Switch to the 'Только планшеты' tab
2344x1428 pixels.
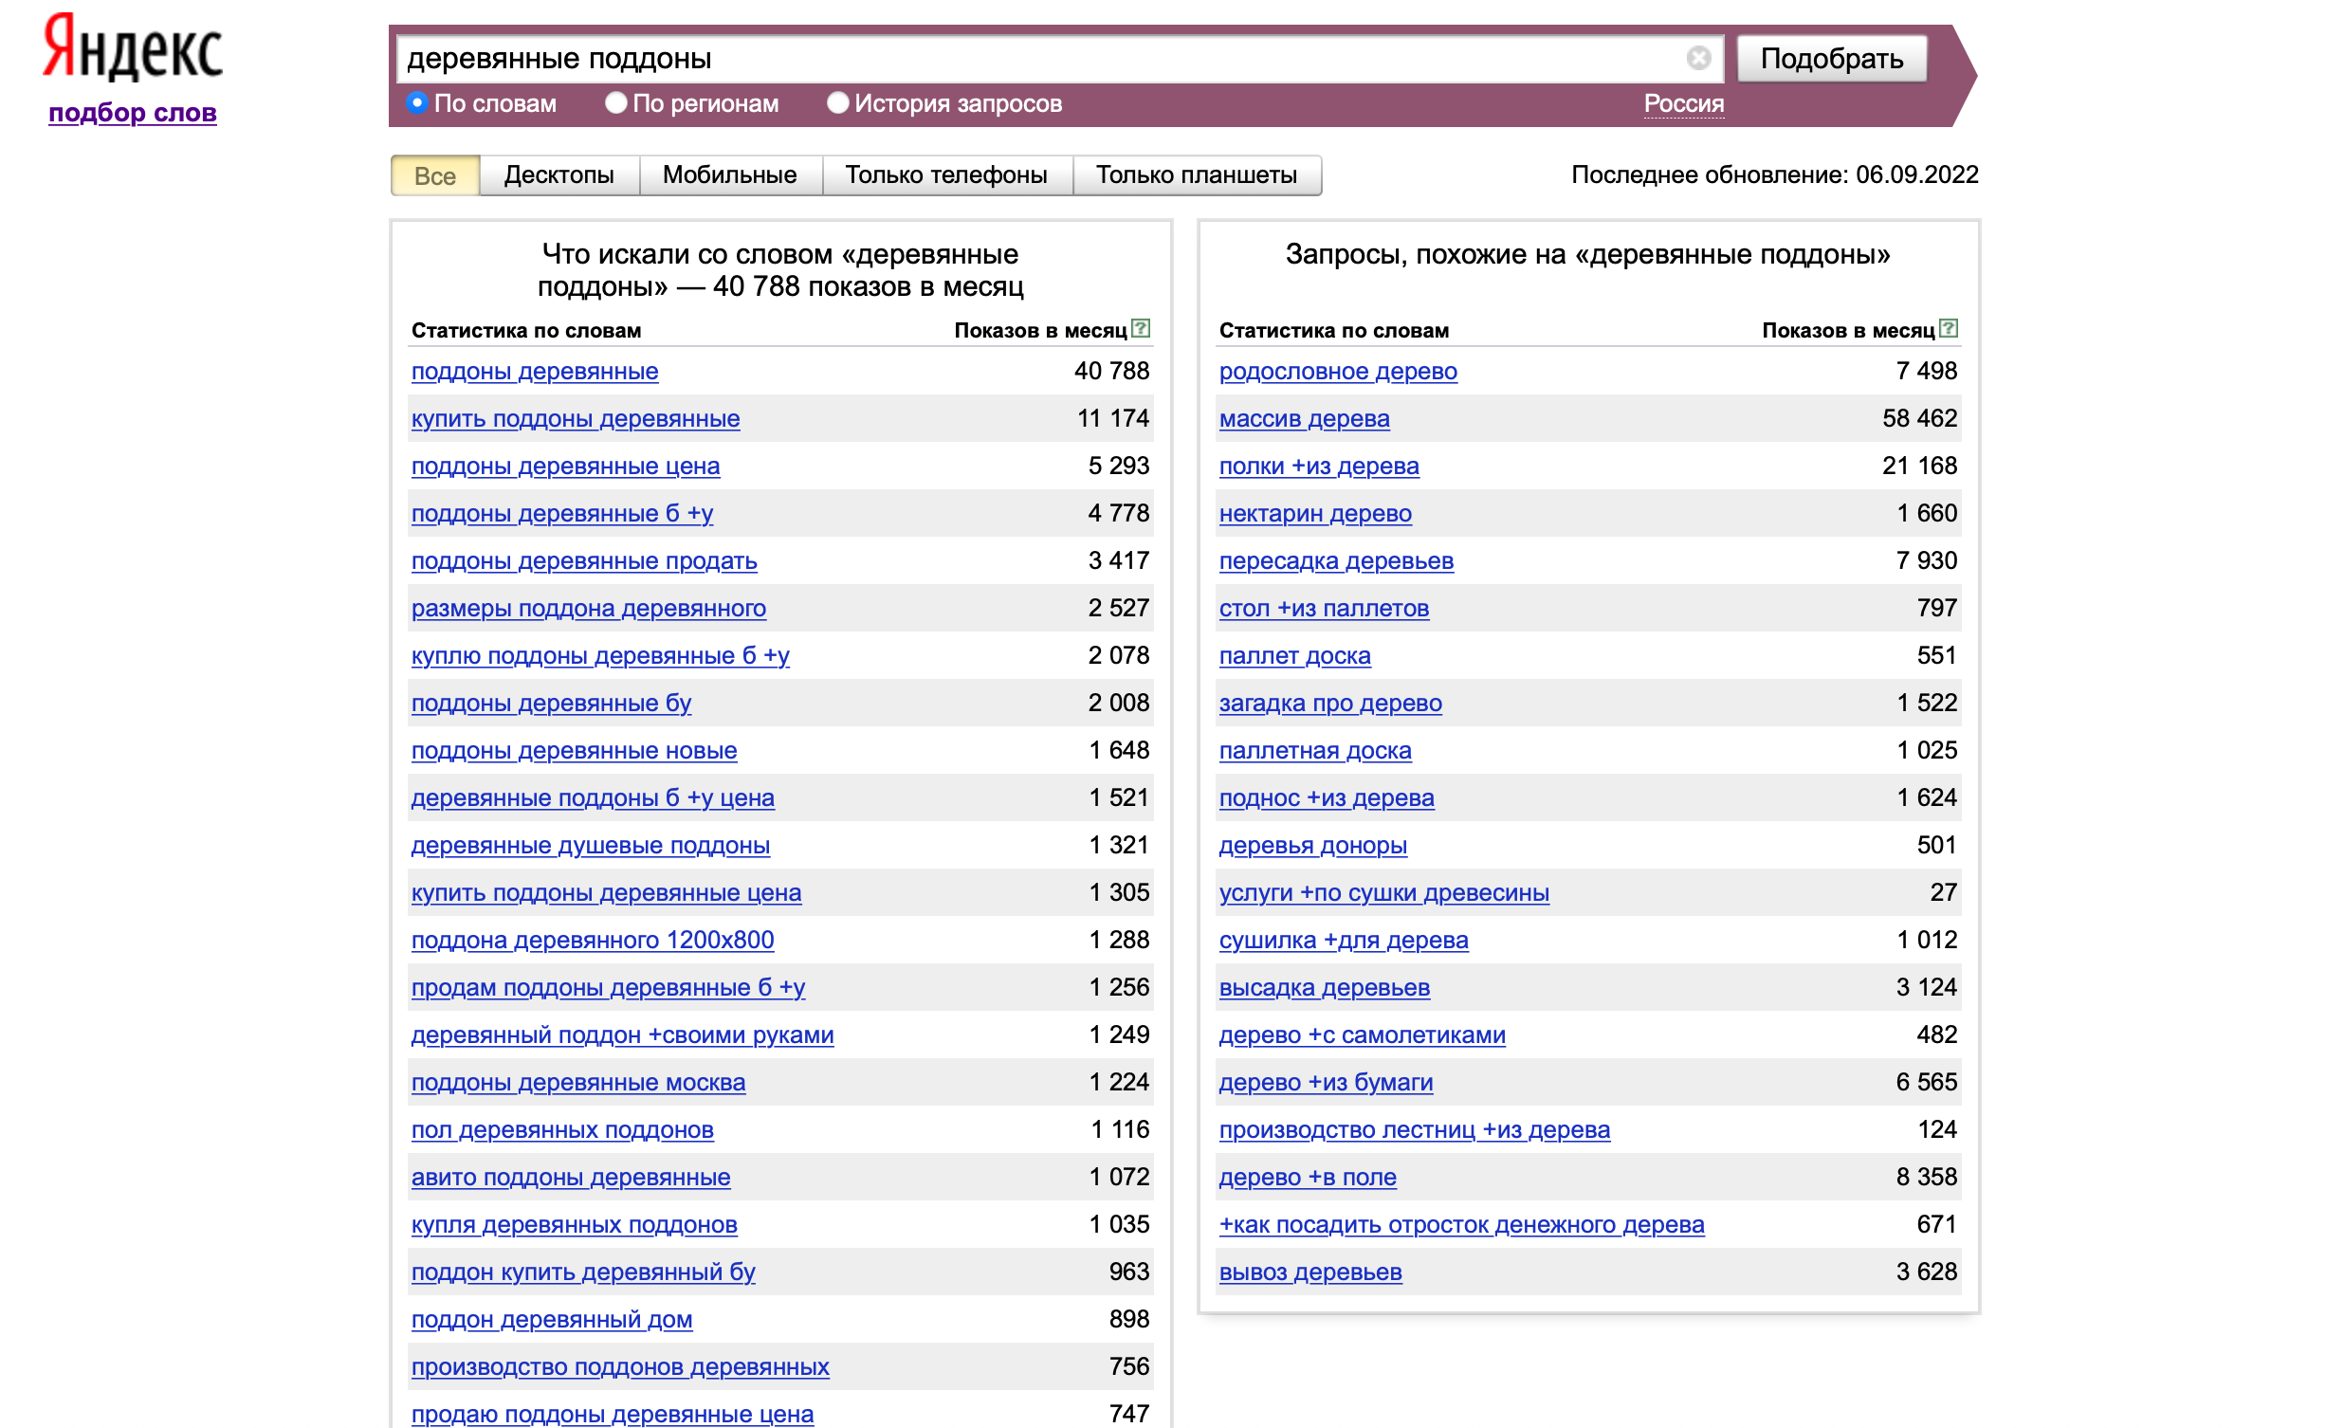pyautogui.click(x=1197, y=175)
